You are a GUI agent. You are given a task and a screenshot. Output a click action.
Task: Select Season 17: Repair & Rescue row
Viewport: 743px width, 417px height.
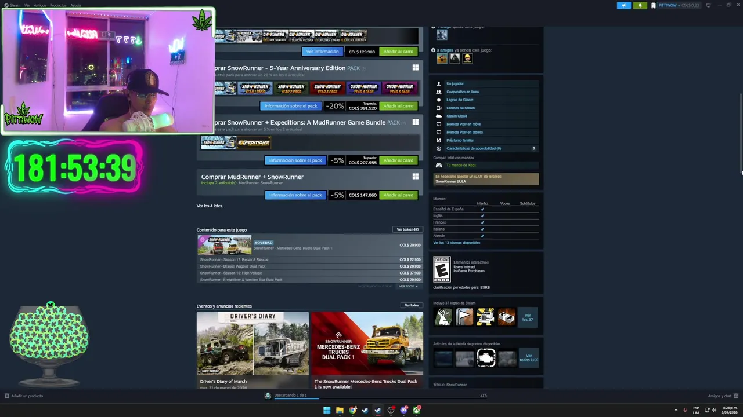[310, 259]
